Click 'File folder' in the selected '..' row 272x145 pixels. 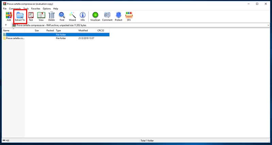click(x=61, y=35)
